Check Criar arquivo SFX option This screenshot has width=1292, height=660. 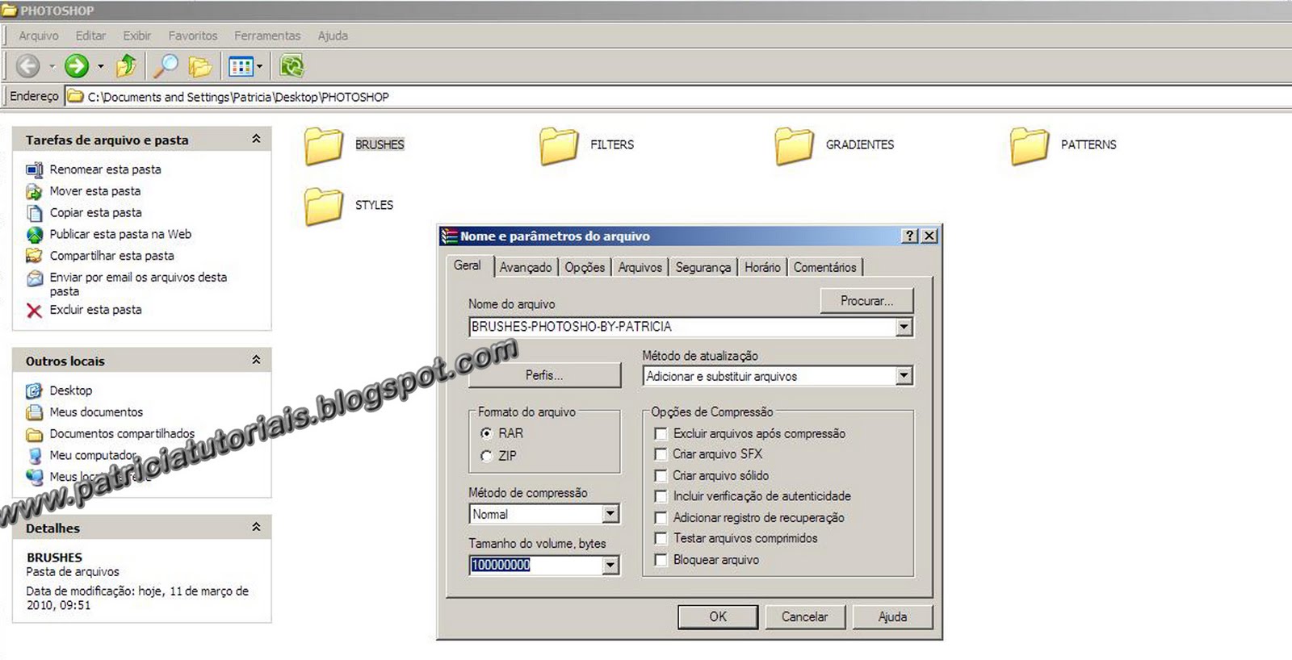pos(661,454)
